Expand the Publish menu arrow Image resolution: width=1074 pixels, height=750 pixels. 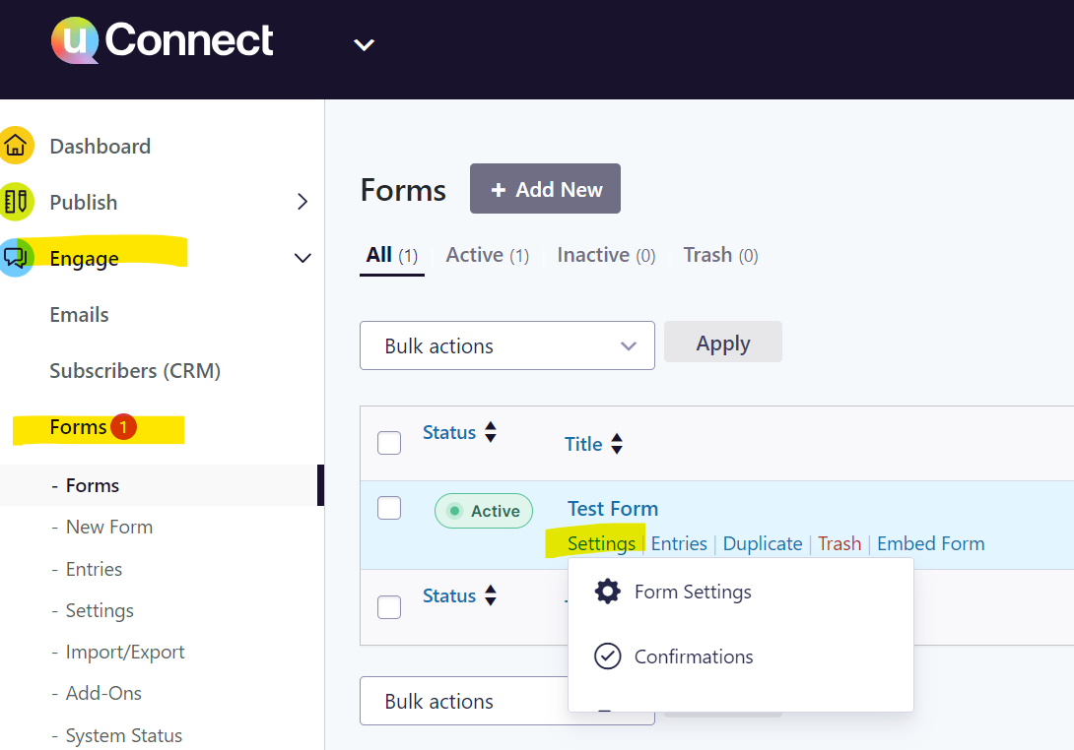click(302, 201)
